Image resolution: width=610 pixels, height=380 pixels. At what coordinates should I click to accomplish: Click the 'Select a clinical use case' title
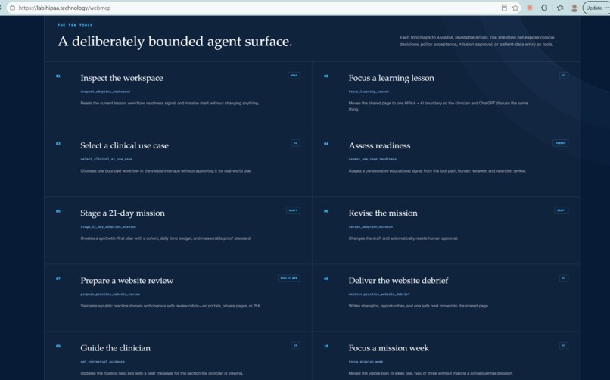(124, 145)
